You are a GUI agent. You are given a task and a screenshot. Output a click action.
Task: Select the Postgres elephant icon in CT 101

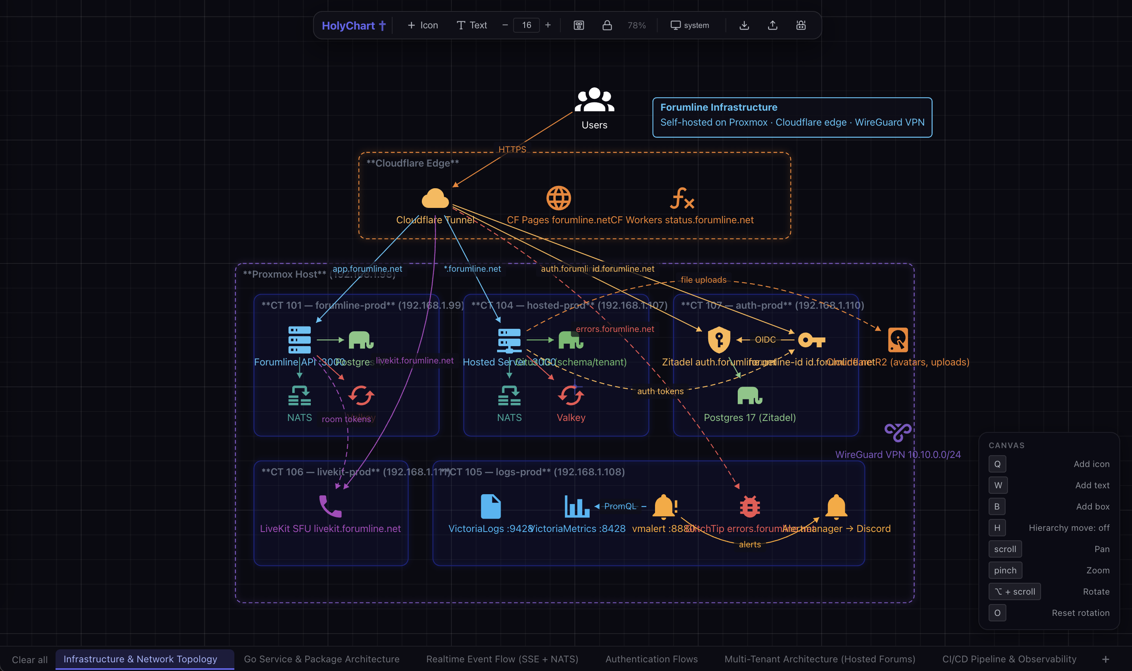click(x=361, y=339)
